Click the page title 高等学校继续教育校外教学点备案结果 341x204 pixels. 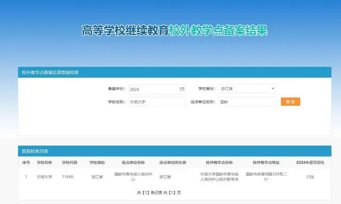[x=174, y=30]
